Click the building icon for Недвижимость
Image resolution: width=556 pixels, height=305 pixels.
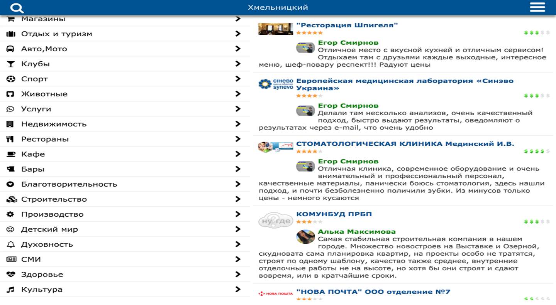point(11,124)
